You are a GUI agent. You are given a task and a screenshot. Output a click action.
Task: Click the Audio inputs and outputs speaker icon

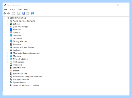(x=11, y=21)
